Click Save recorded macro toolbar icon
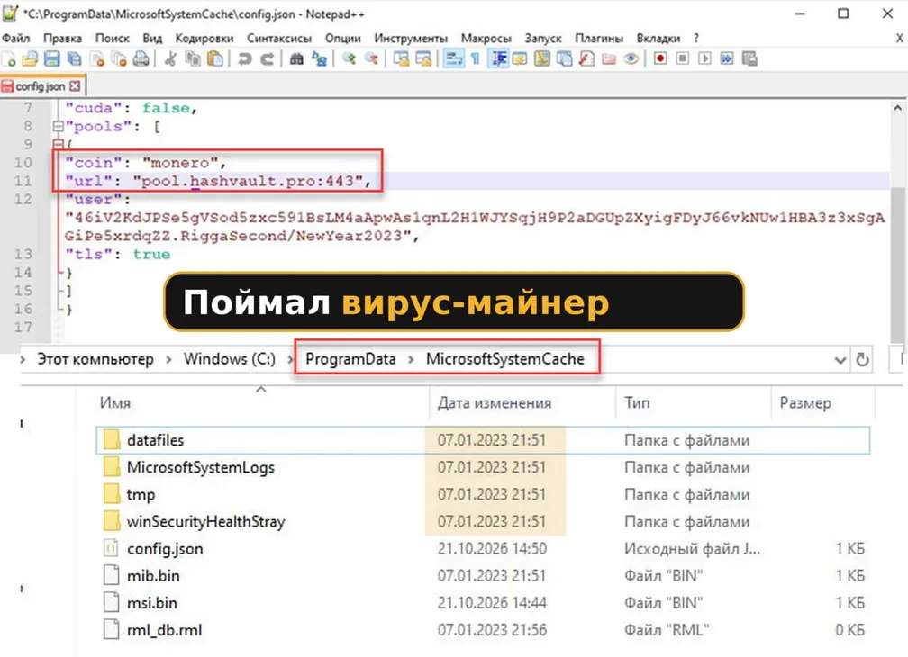 click(x=749, y=59)
